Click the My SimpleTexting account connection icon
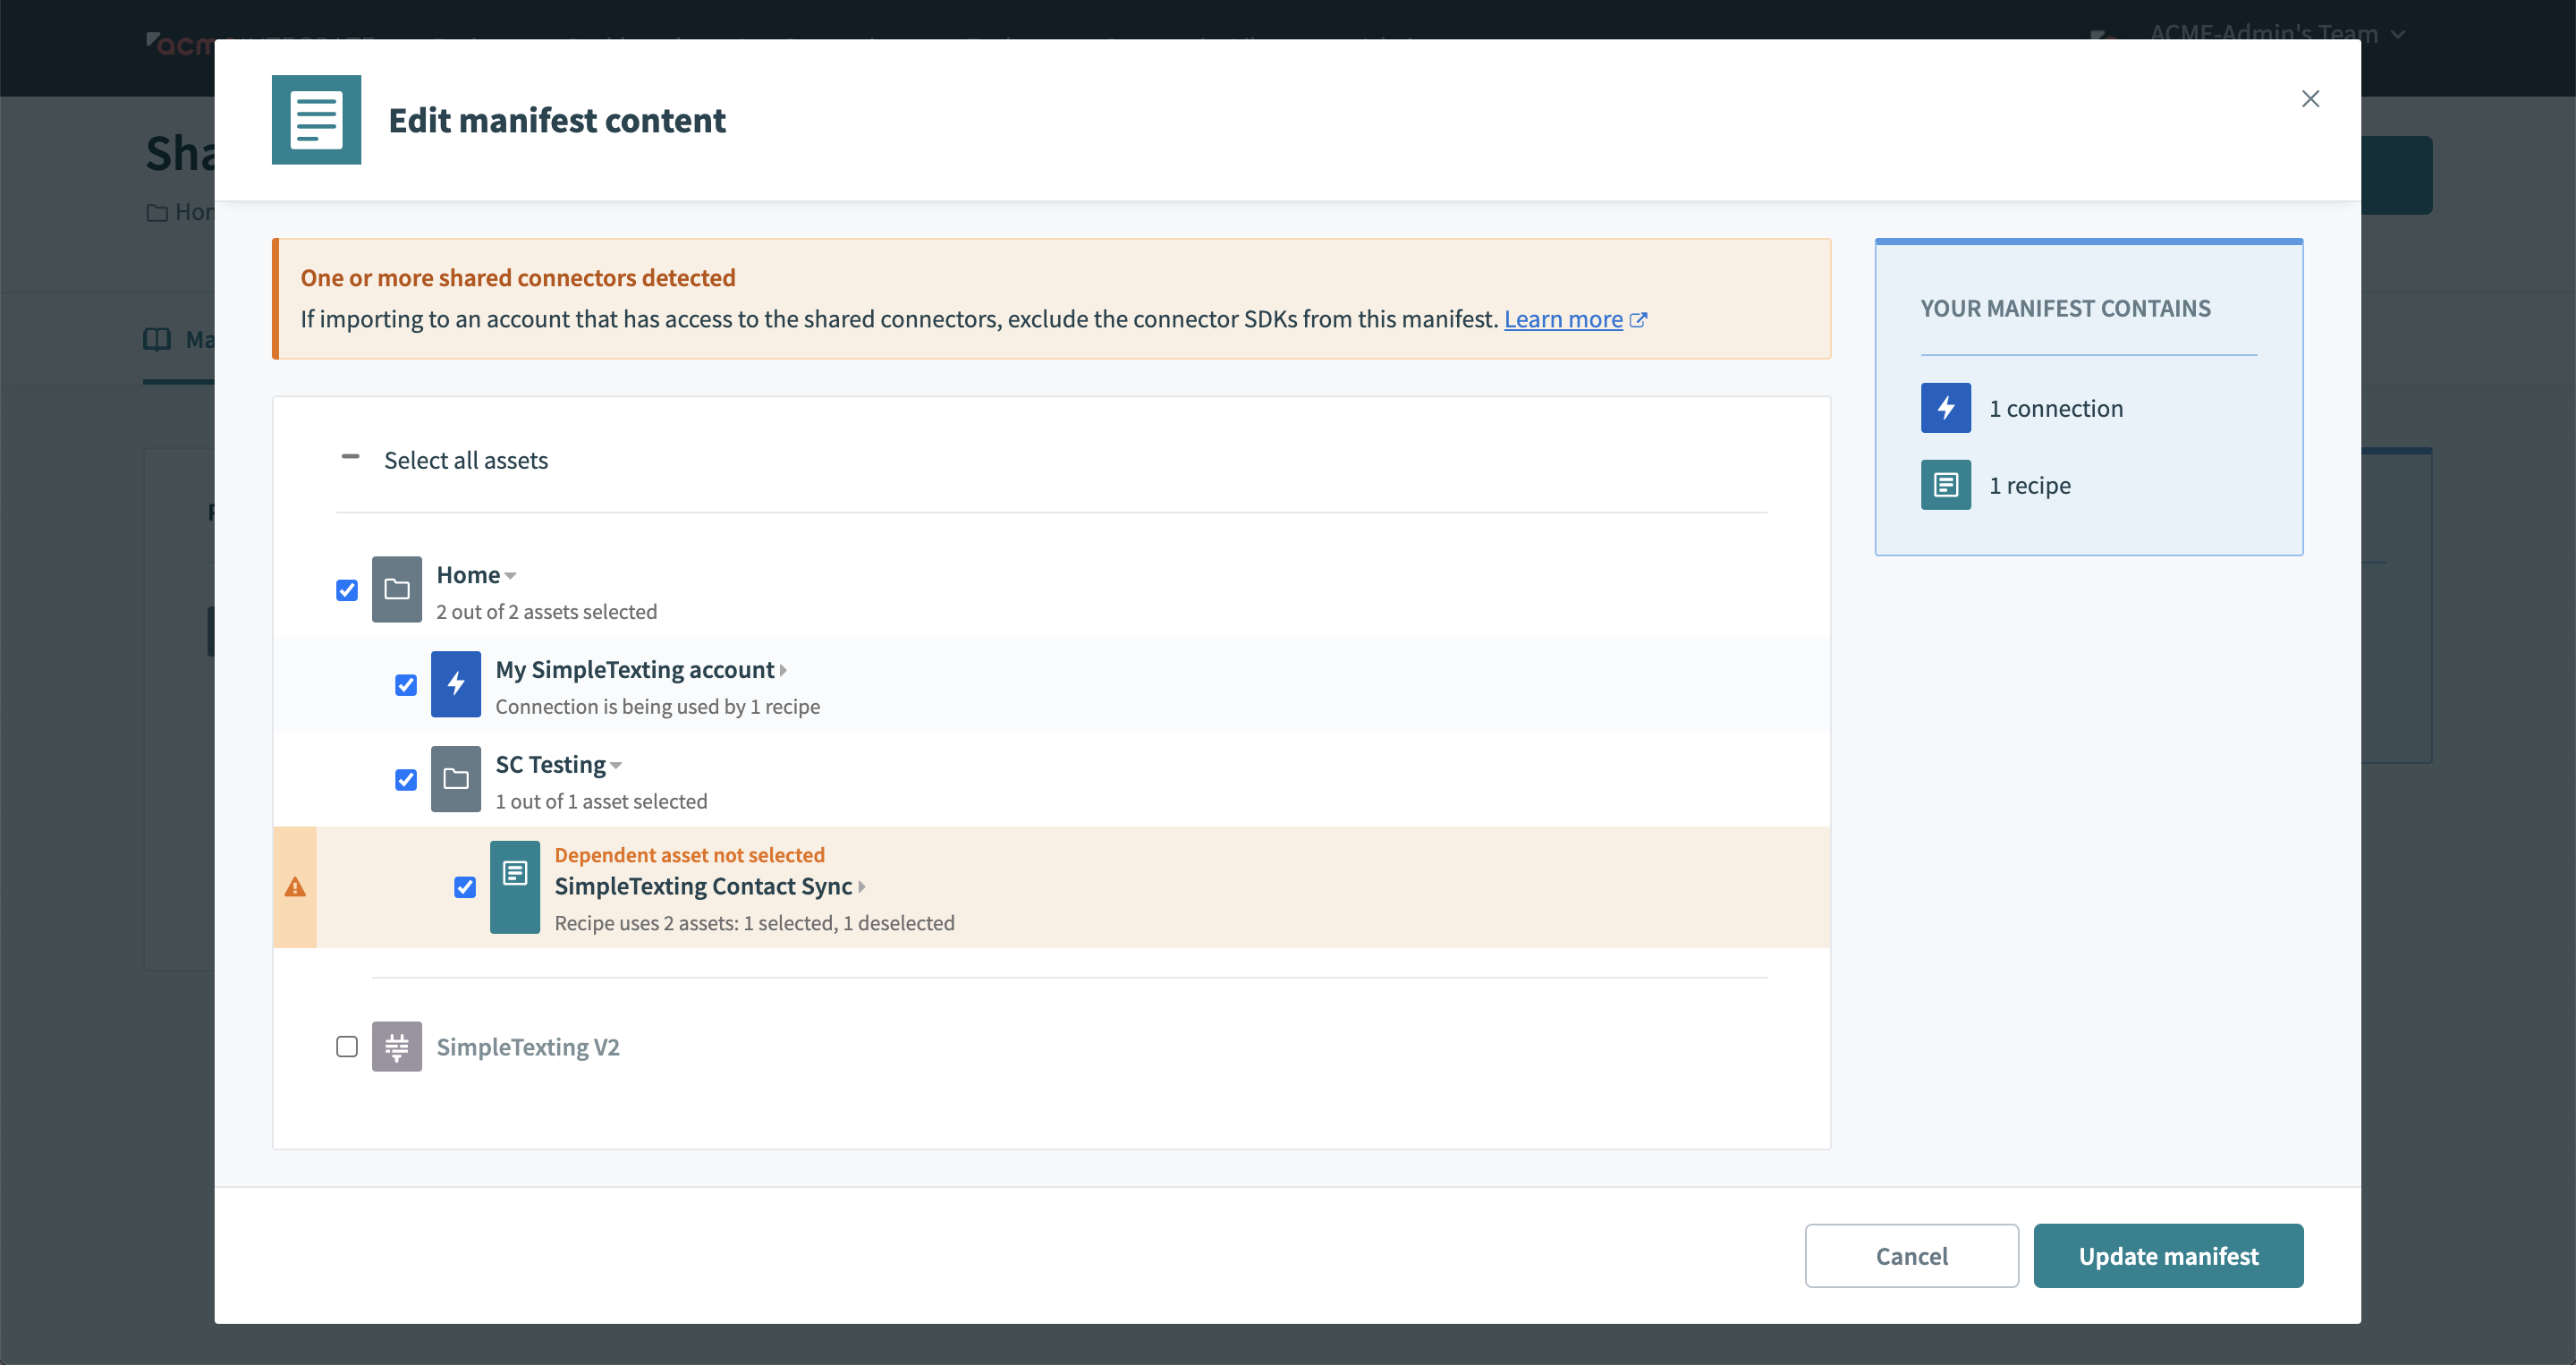The height and width of the screenshot is (1365, 2576). 455,684
